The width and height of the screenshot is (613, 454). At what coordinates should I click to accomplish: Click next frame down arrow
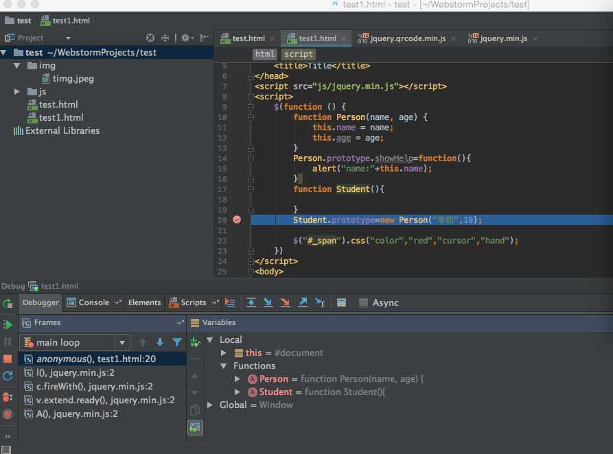click(160, 343)
